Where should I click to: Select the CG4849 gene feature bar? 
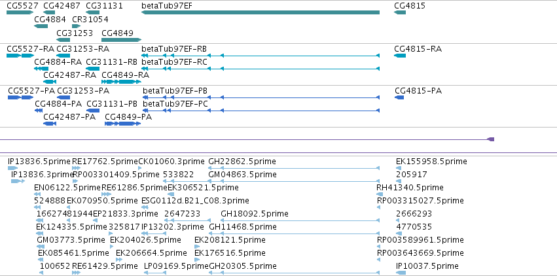click(x=122, y=40)
